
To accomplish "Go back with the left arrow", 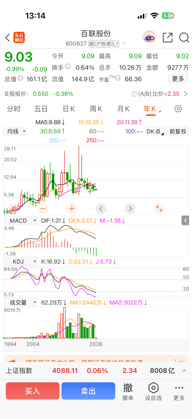I will pyautogui.click(x=7, y=38).
